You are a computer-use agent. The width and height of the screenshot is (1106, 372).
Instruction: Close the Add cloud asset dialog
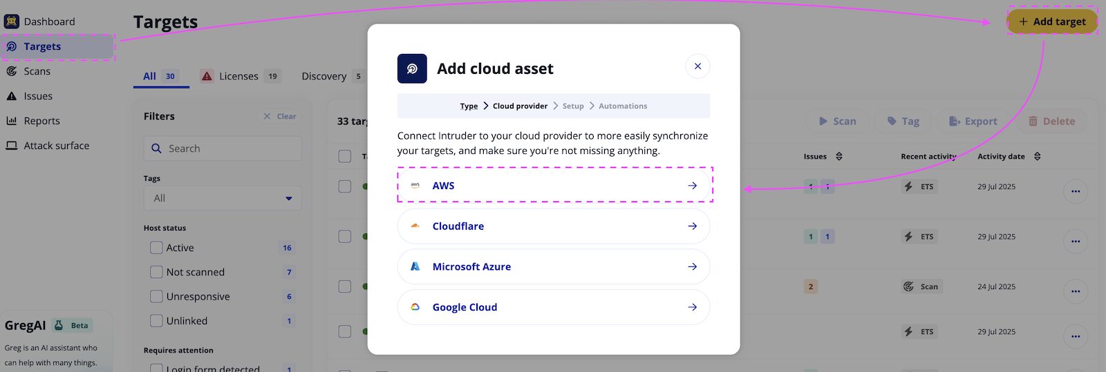[697, 66]
